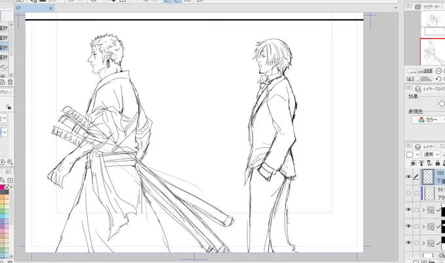Click the Navigator zoom slider
This screenshot has height=263, width=445.
[419, 71]
